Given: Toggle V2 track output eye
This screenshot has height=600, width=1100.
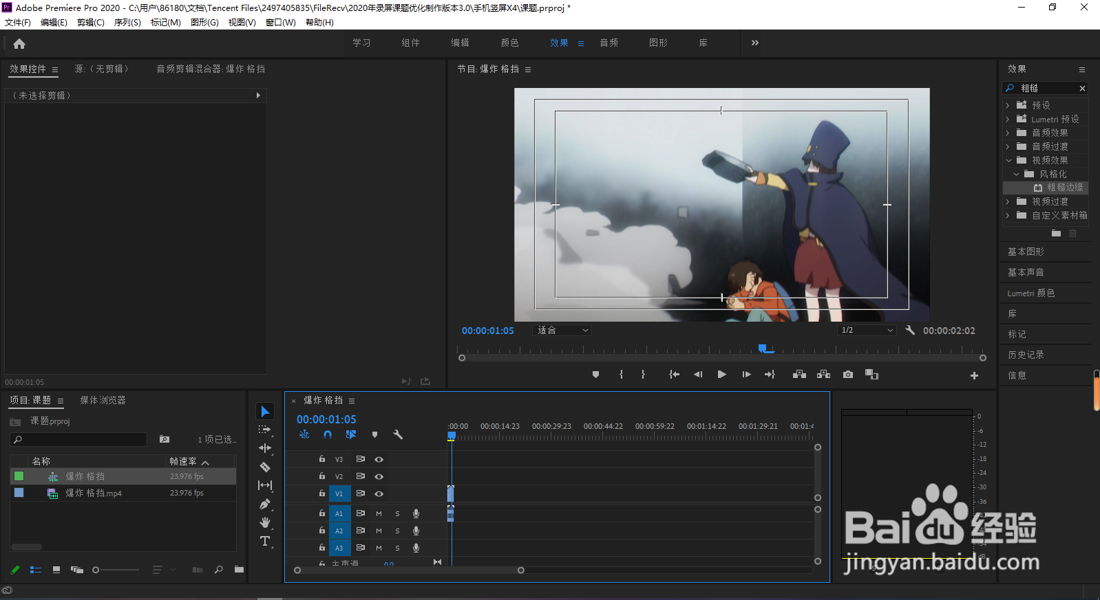Looking at the screenshot, I should pyautogui.click(x=379, y=476).
